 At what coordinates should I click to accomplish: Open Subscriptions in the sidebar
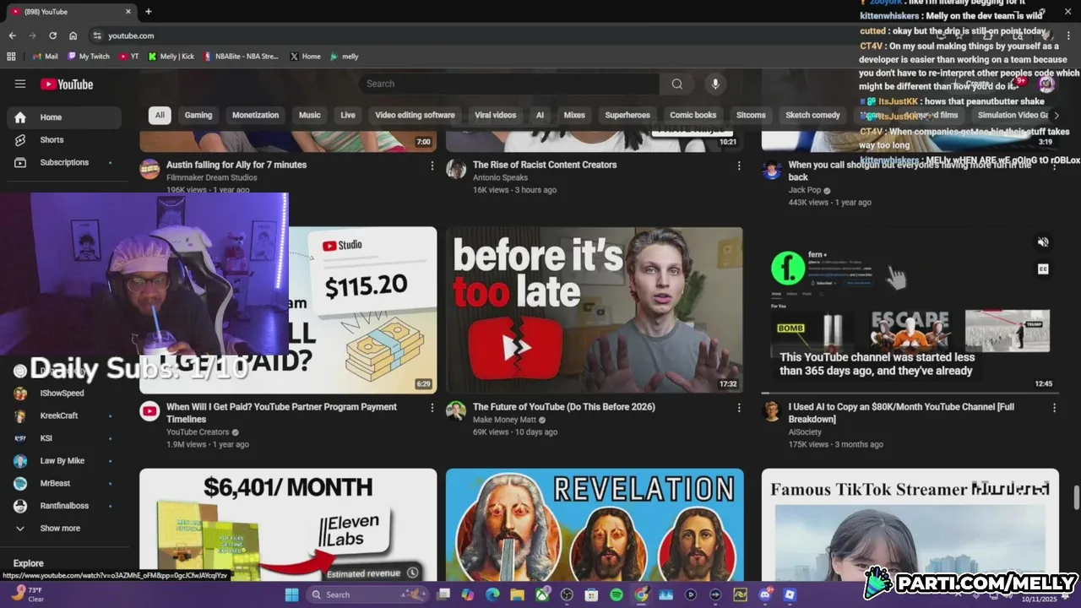click(64, 162)
